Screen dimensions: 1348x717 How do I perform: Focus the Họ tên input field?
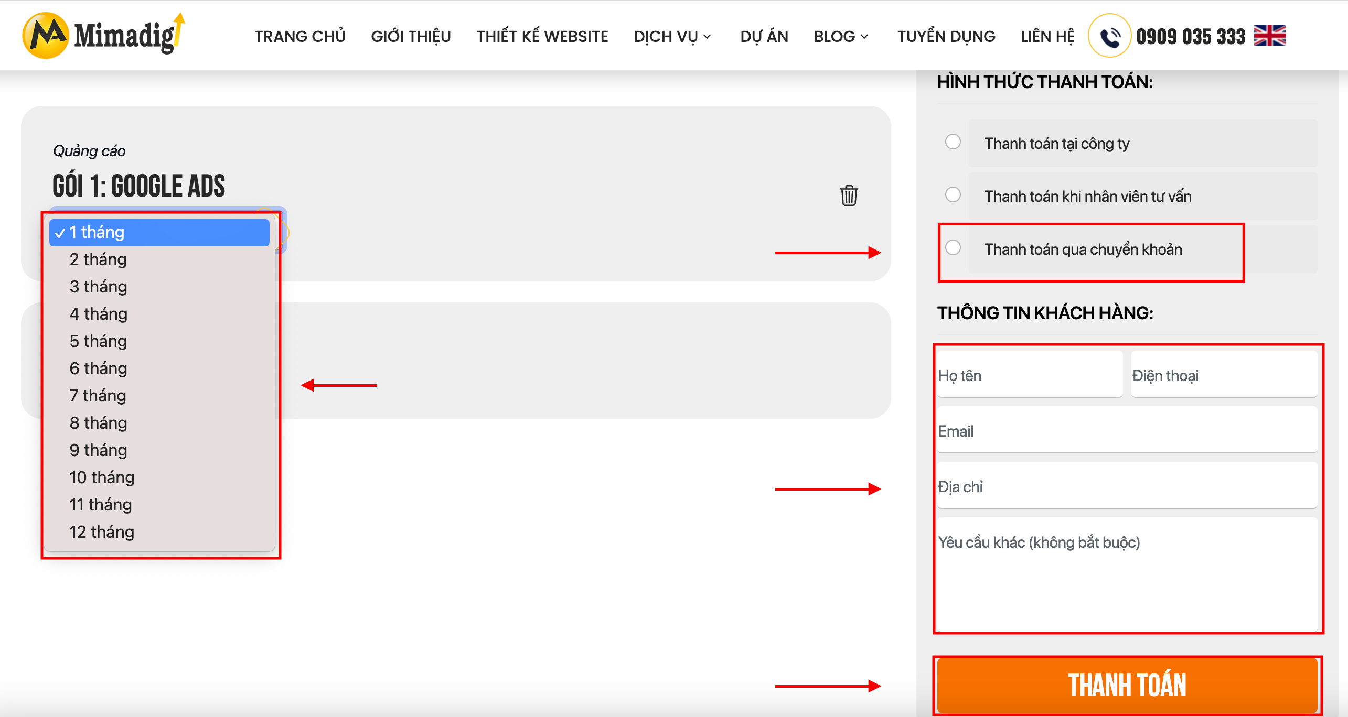(1030, 375)
